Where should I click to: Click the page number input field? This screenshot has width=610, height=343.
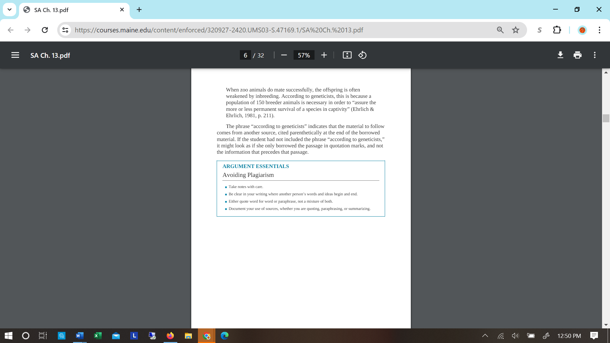[x=245, y=55]
